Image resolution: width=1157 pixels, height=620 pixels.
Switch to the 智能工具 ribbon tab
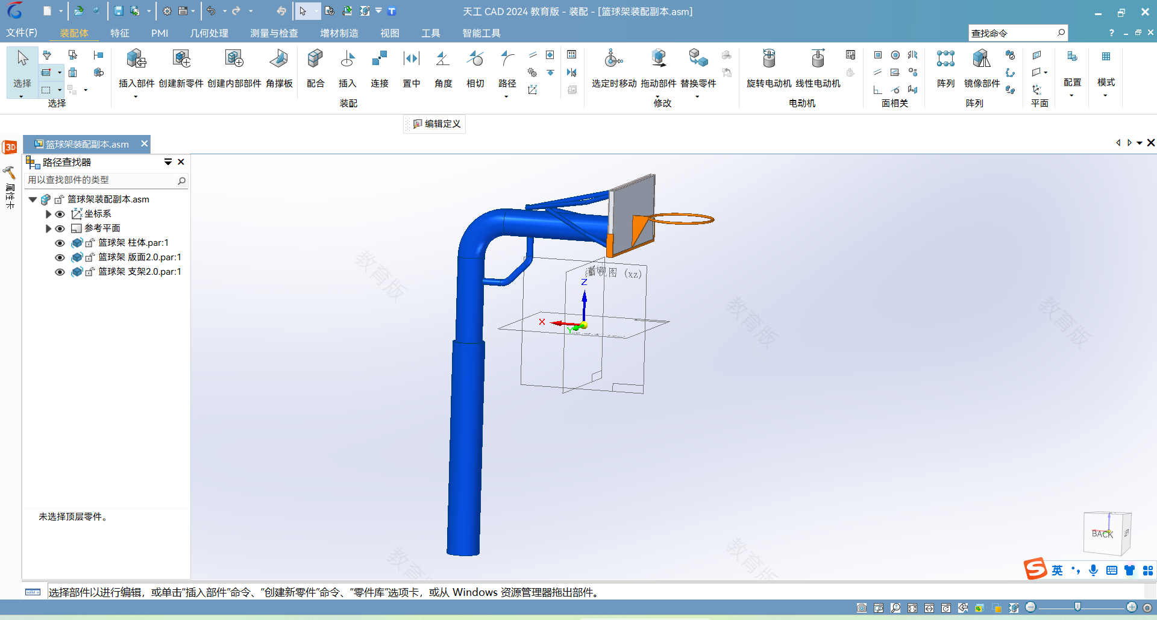[481, 33]
